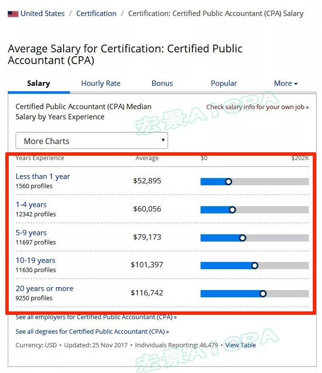Select the 5-9 years experience link
This screenshot has width=322, height=373.
(x=31, y=233)
